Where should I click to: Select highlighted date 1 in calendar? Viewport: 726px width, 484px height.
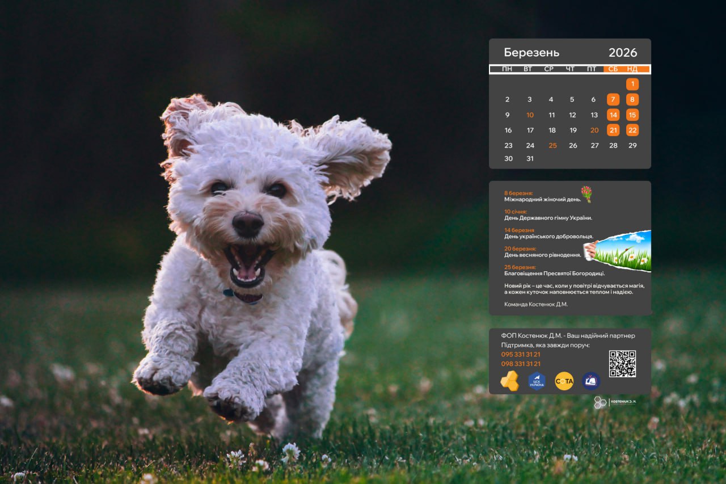tap(632, 85)
